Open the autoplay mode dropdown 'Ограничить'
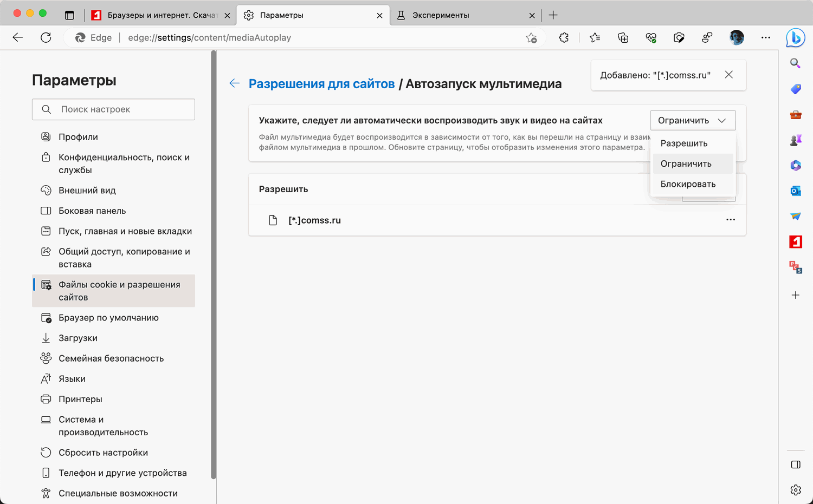Viewport: 813px width, 504px height. (692, 120)
